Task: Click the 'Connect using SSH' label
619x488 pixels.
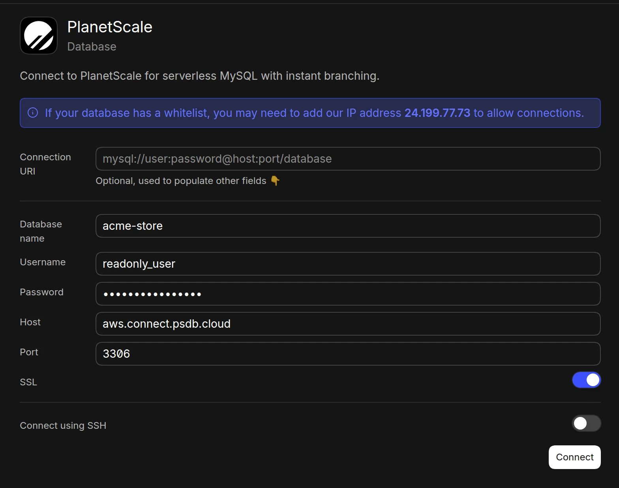Action: (x=63, y=426)
